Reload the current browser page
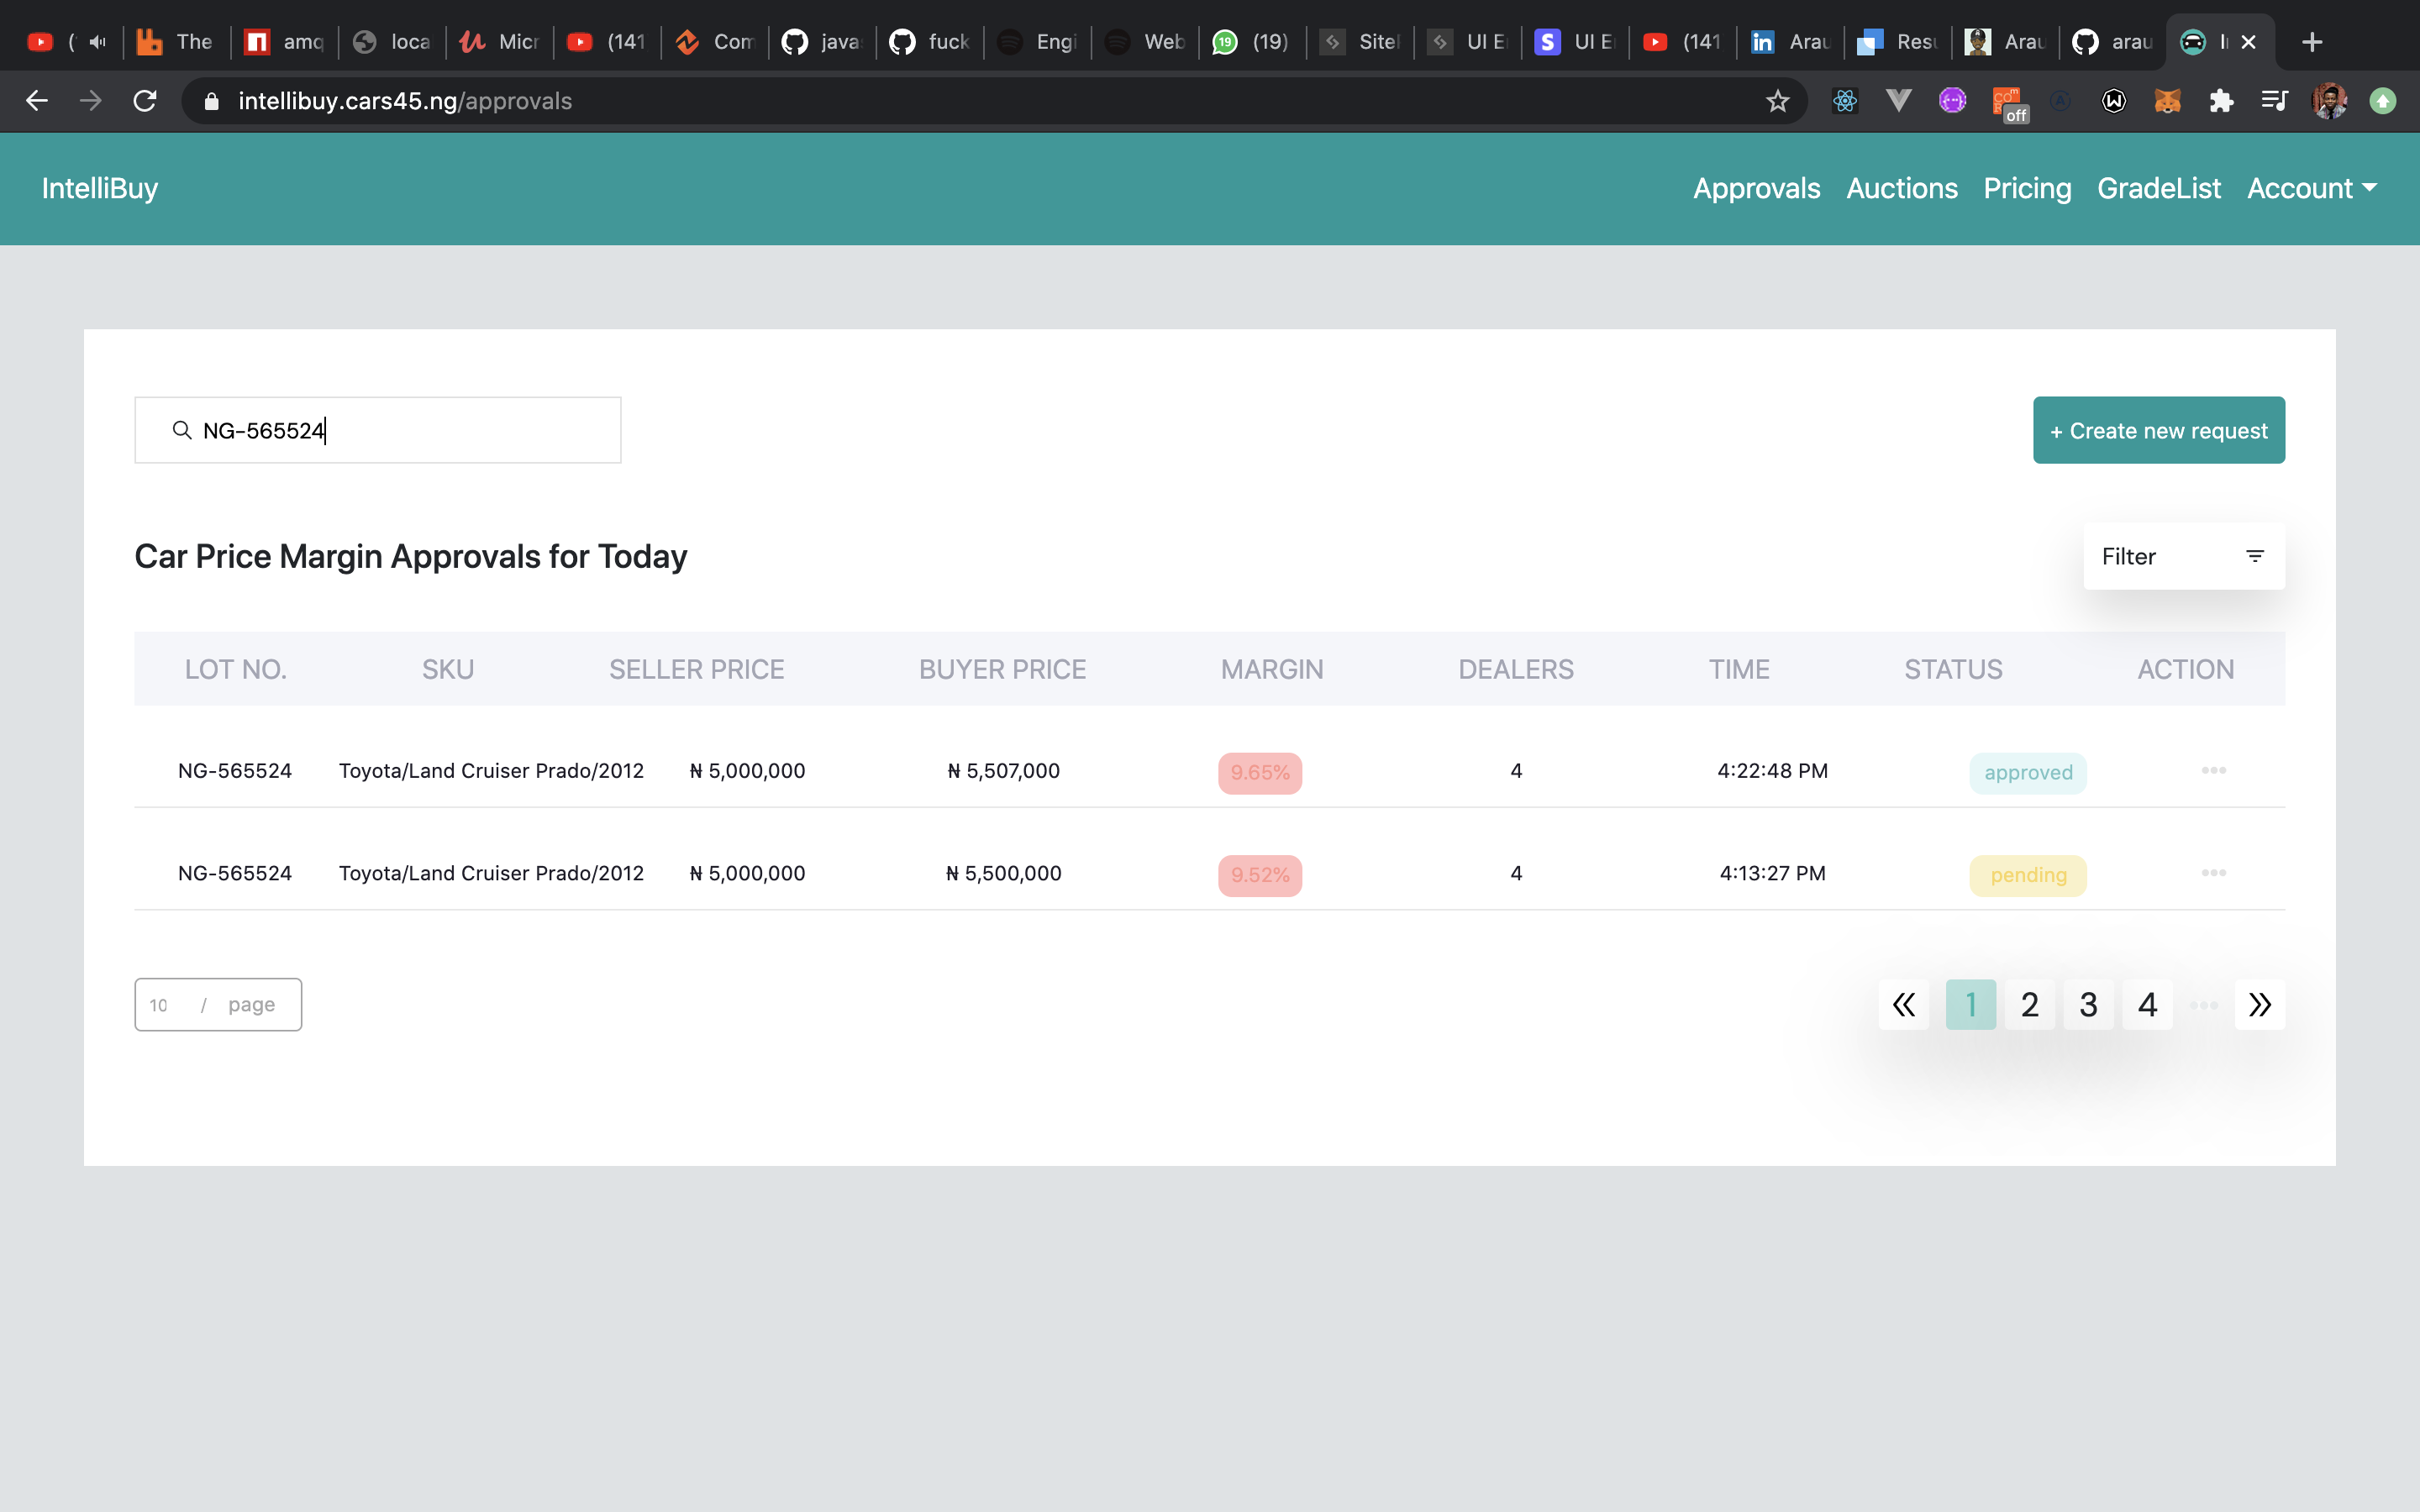 click(145, 101)
